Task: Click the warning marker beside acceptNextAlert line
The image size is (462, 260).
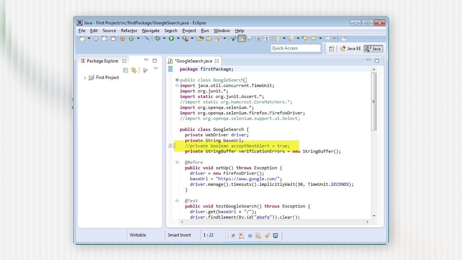Action: [x=170, y=146]
